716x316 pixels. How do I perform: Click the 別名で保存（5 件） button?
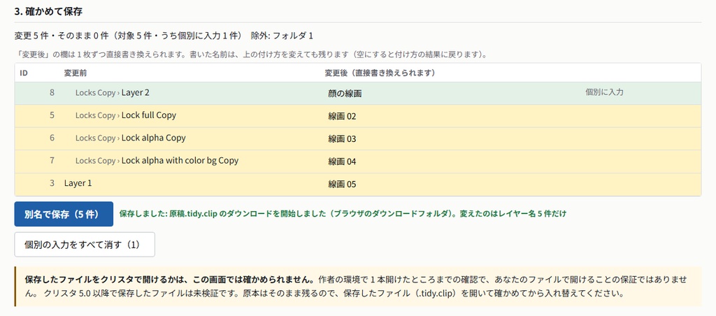pos(64,214)
